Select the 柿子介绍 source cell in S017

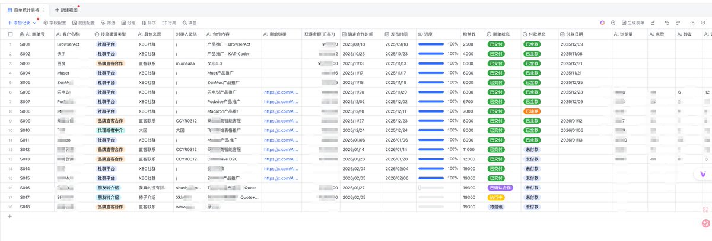155,197
